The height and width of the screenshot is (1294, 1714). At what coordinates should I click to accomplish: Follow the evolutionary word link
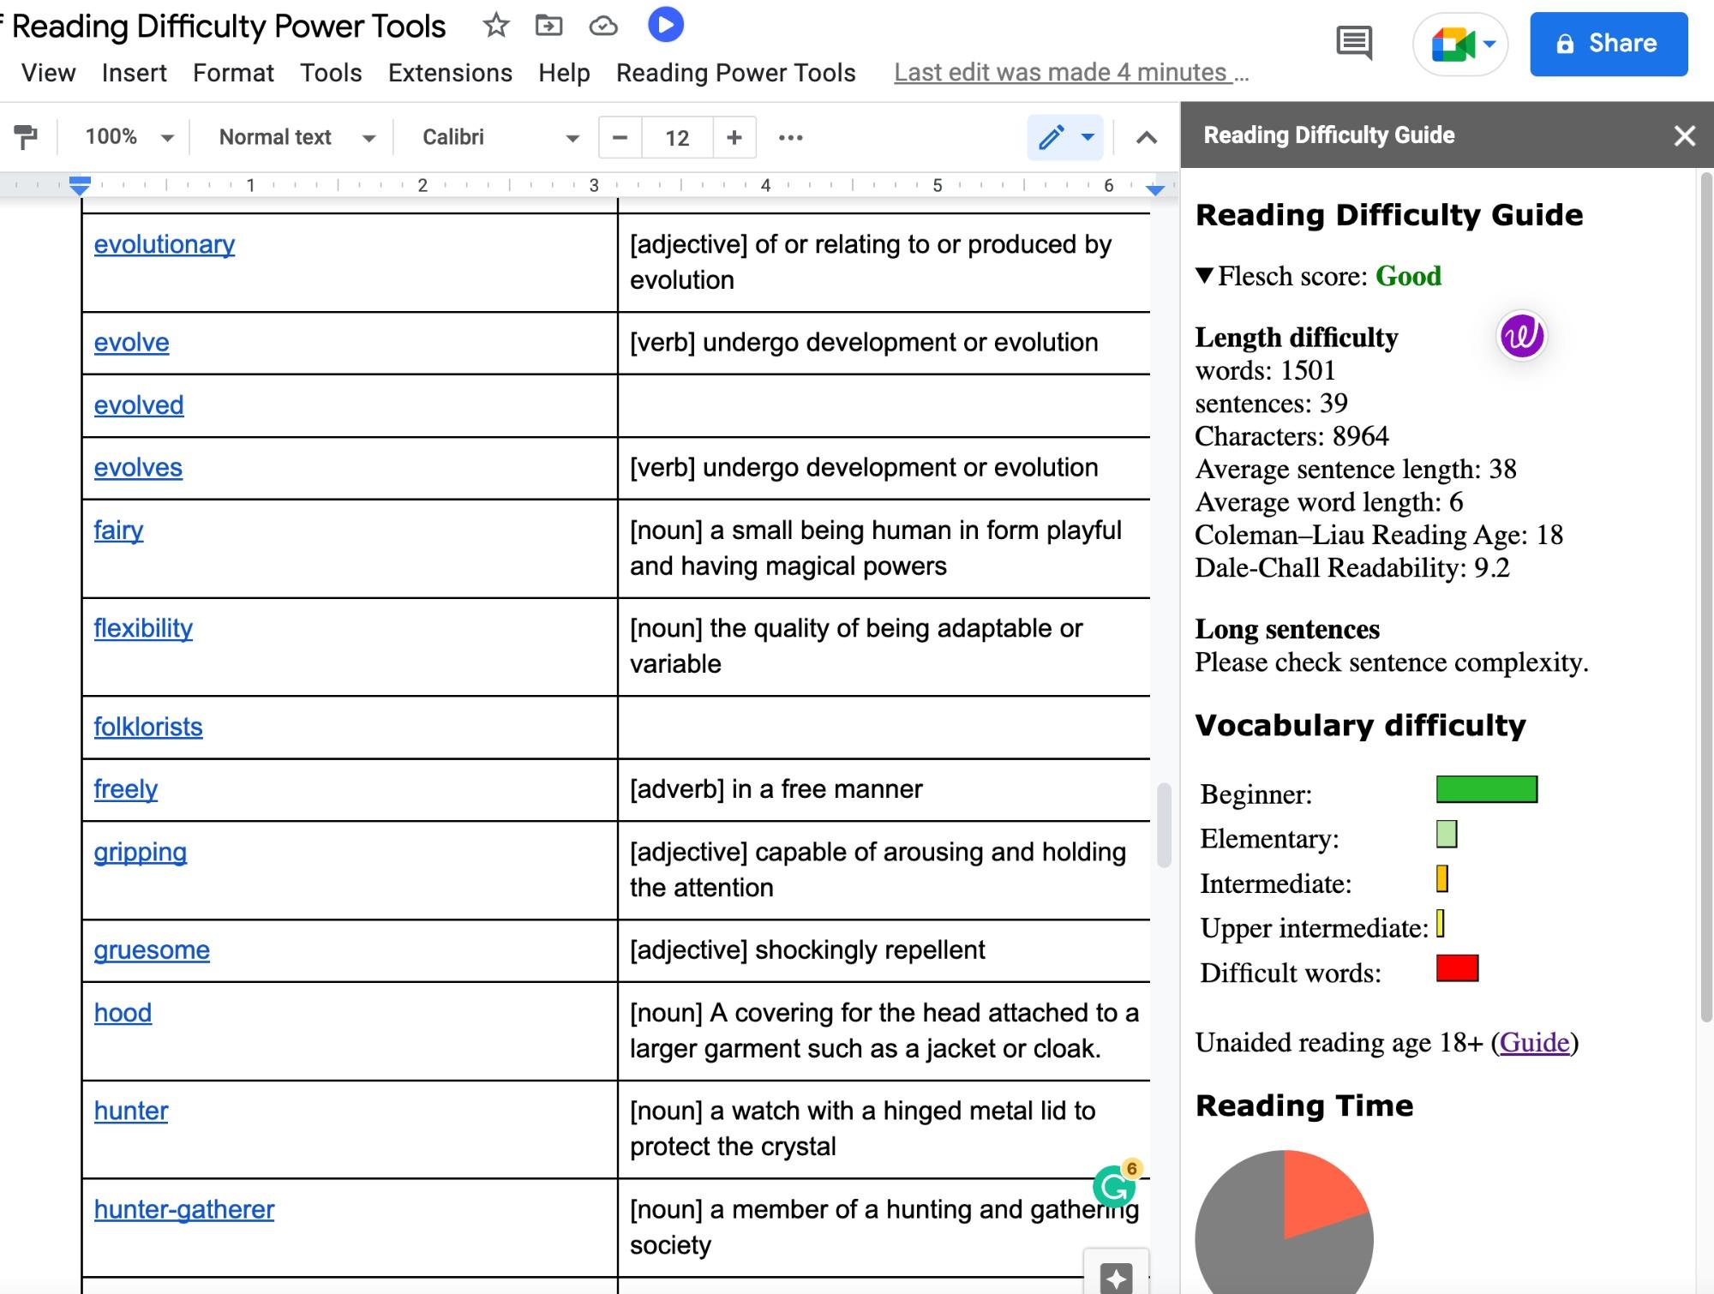pyautogui.click(x=165, y=245)
